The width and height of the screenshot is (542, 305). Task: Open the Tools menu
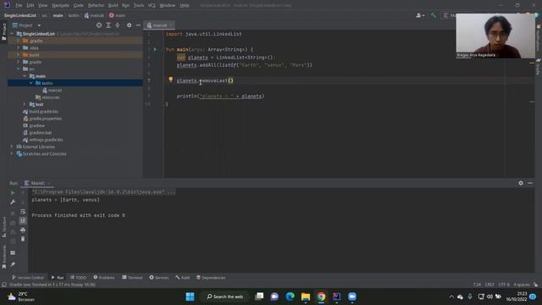point(139,5)
